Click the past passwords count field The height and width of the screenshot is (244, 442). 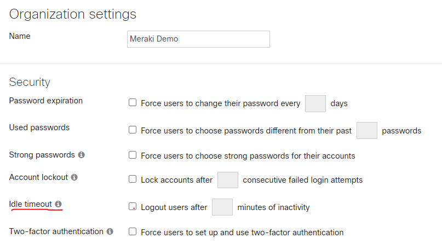366,130
